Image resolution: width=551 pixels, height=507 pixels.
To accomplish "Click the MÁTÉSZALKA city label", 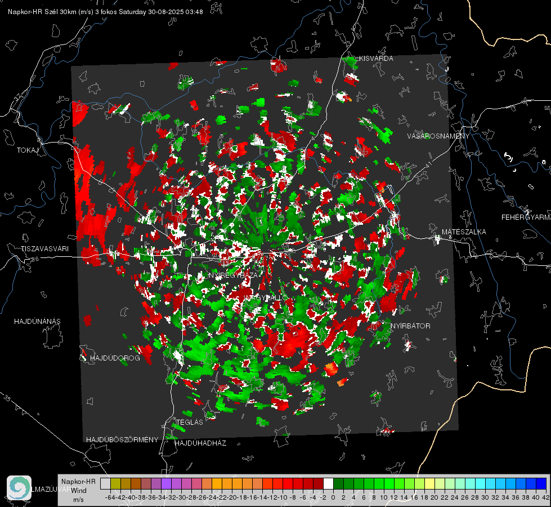I will (x=464, y=232).
